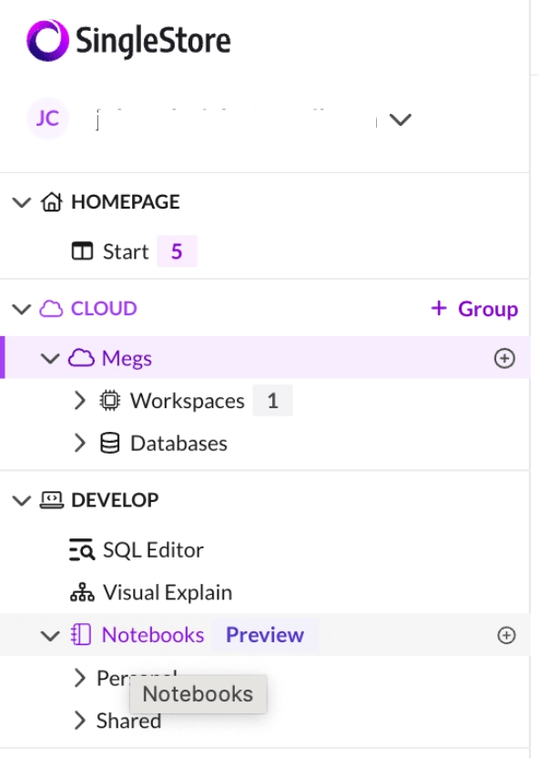The width and height of the screenshot is (539, 758).
Task: Click the SingleStore logo icon
Action: point(47,41)
